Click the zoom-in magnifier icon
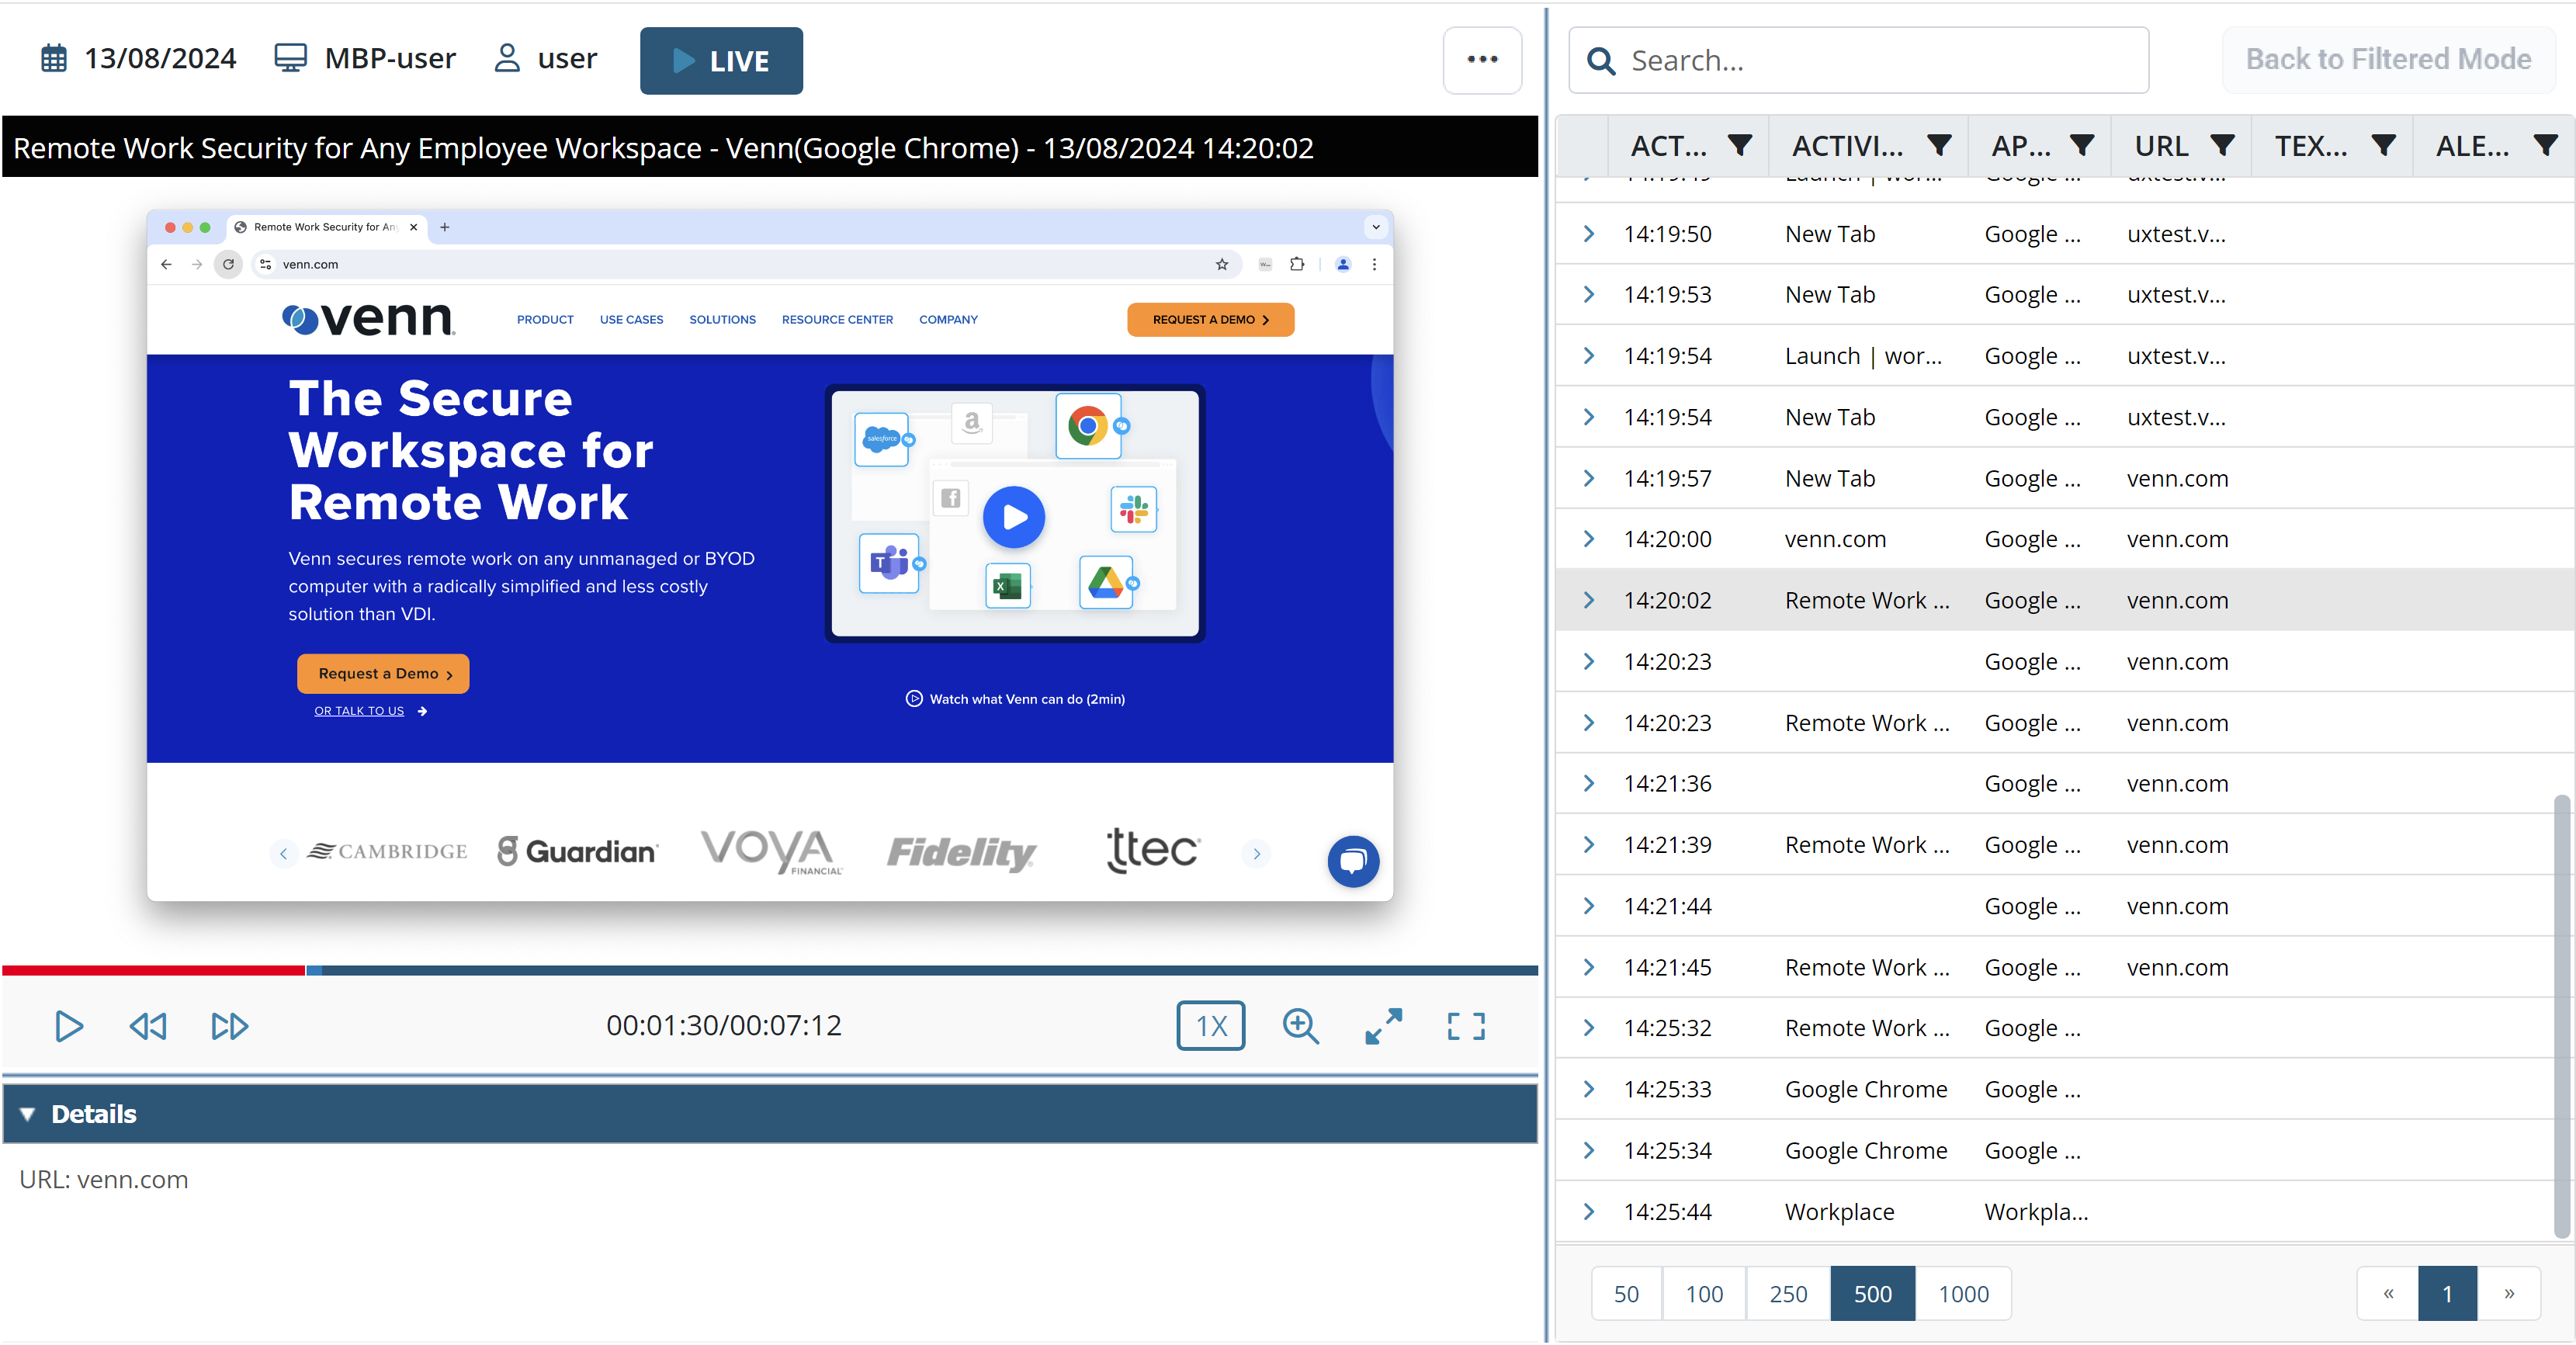 (x=1300, y=1026)
